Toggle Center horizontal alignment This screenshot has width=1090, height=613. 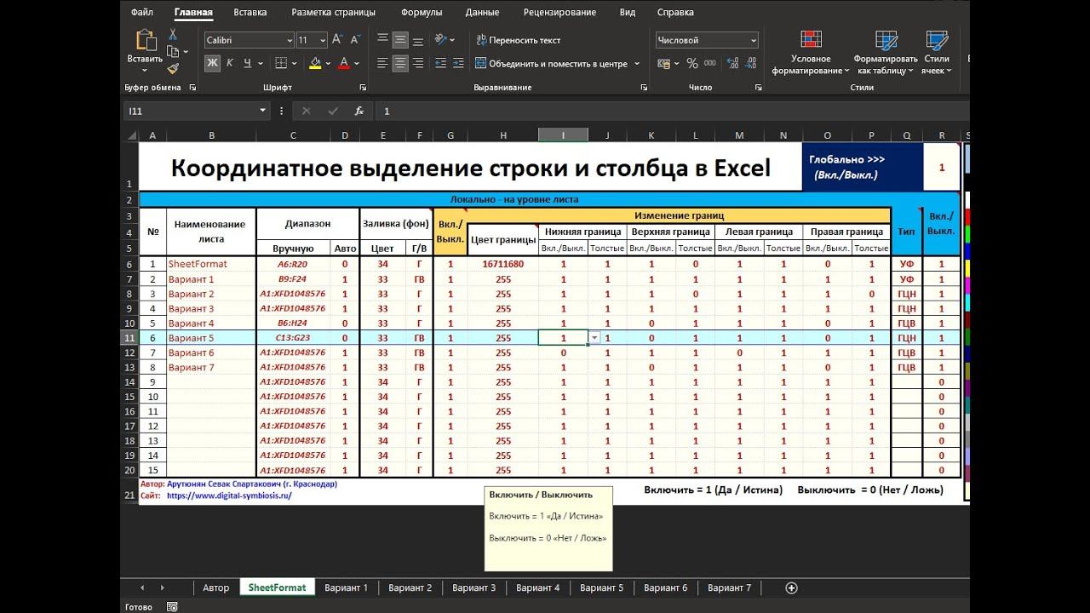400,63
